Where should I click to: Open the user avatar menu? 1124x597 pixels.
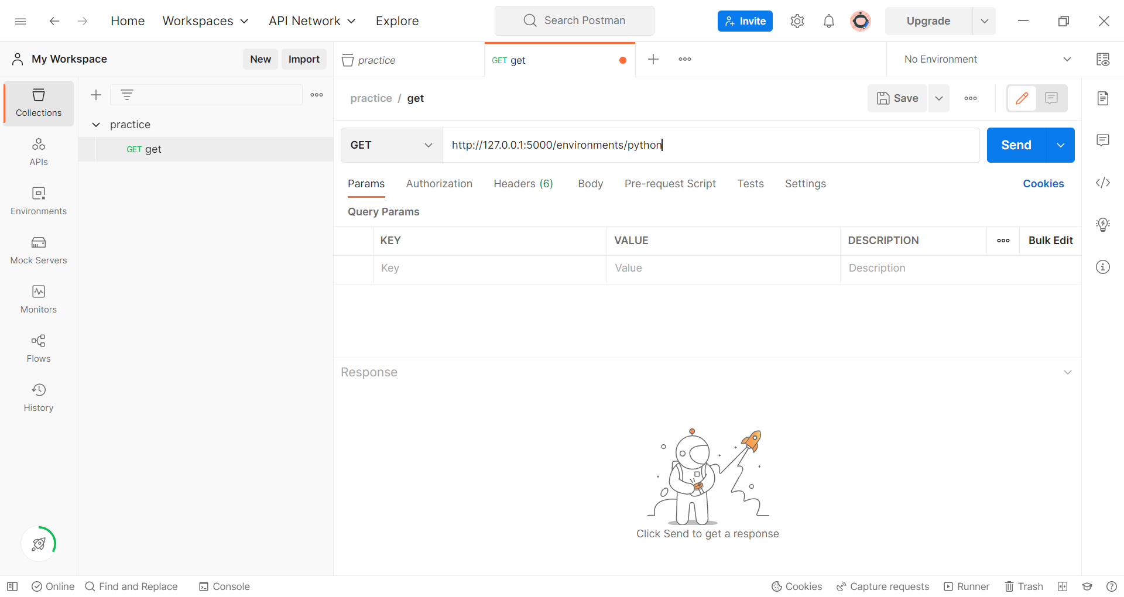point(860,21)
